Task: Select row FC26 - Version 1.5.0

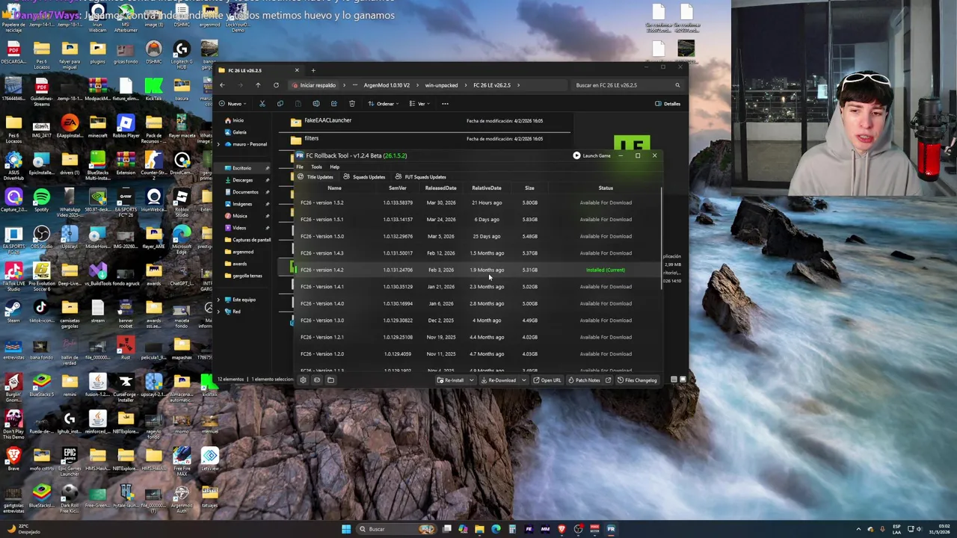Action: 478,236
